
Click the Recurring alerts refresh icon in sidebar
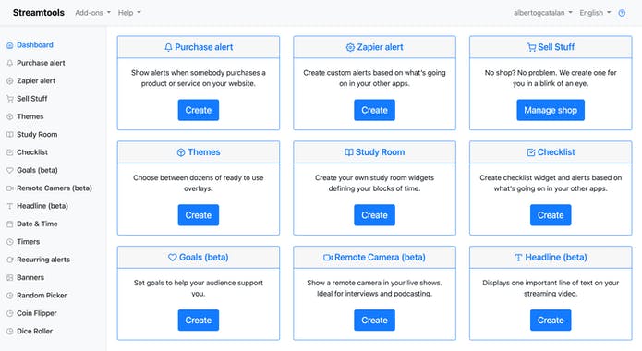pos(10,260)
